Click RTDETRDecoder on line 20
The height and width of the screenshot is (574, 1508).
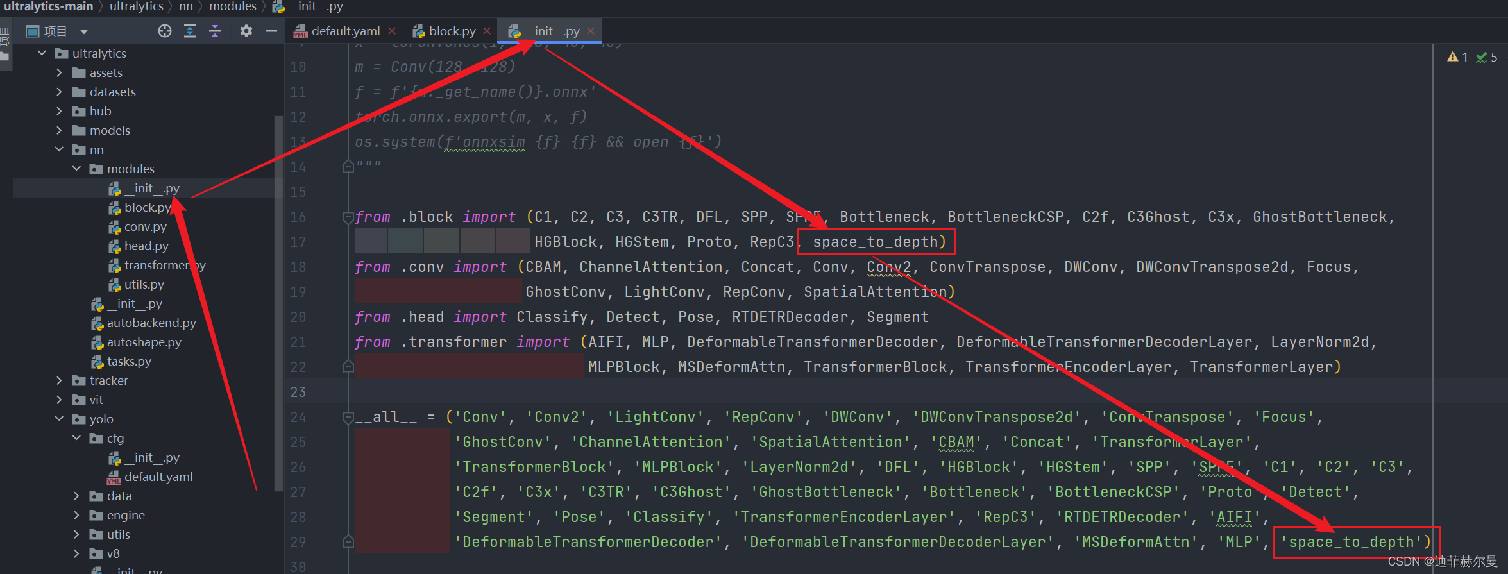[x=790, y=317]
